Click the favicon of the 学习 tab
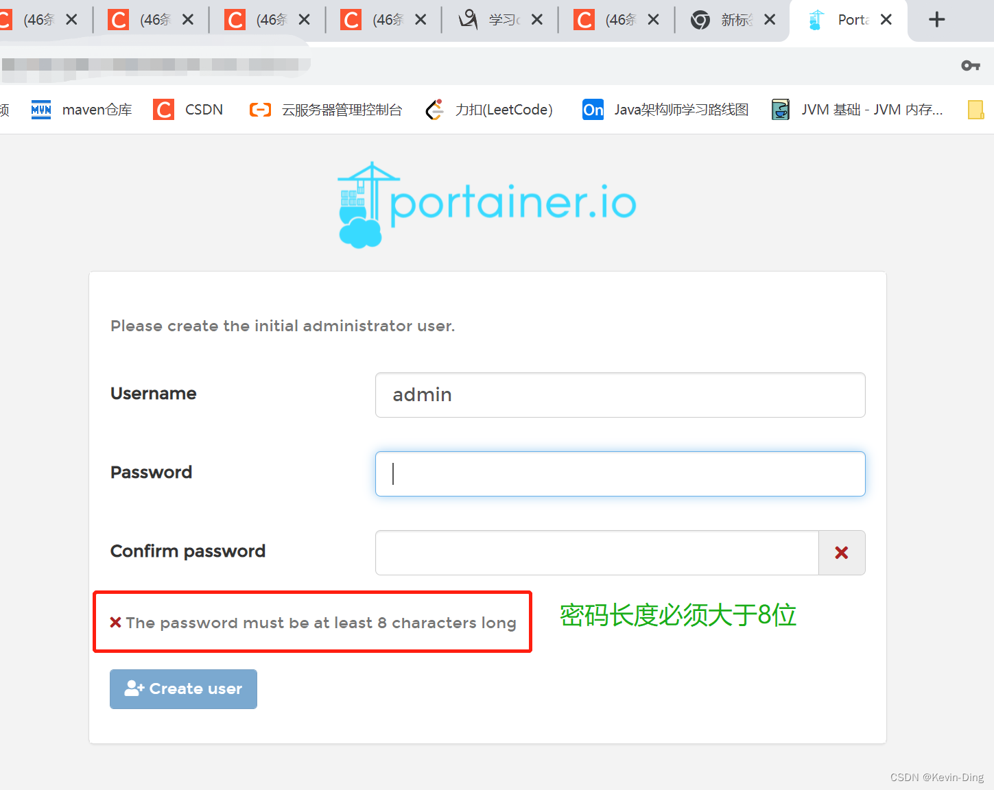Viewport: 994px width, 790px height. click(x=468, y=20)
